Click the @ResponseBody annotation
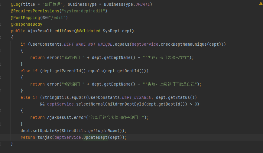The height and width of the screenshot is (153, 263). coord(27,24)
